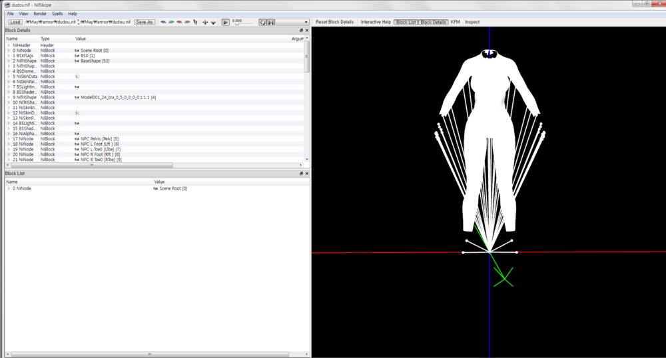666x358 pixels.
Task: Click the Txt icon in 16 NiAlpha row
Action: [77, 134]
